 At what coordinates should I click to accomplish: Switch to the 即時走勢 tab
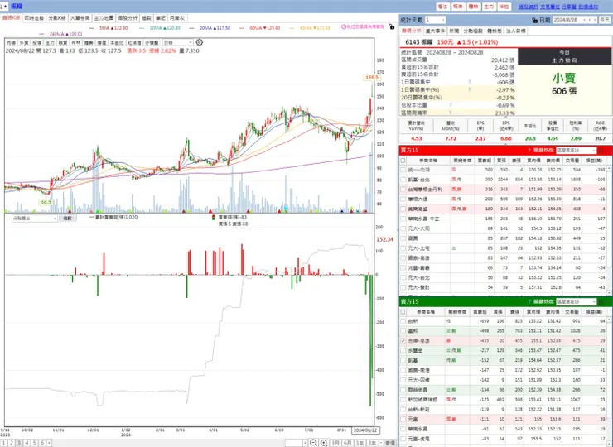click(34, 18)
